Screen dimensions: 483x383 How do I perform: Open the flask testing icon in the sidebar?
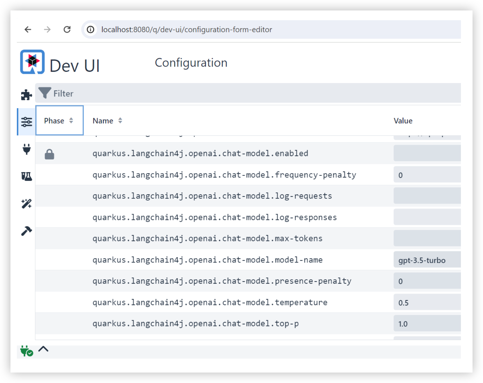click(x=26, y=176)
